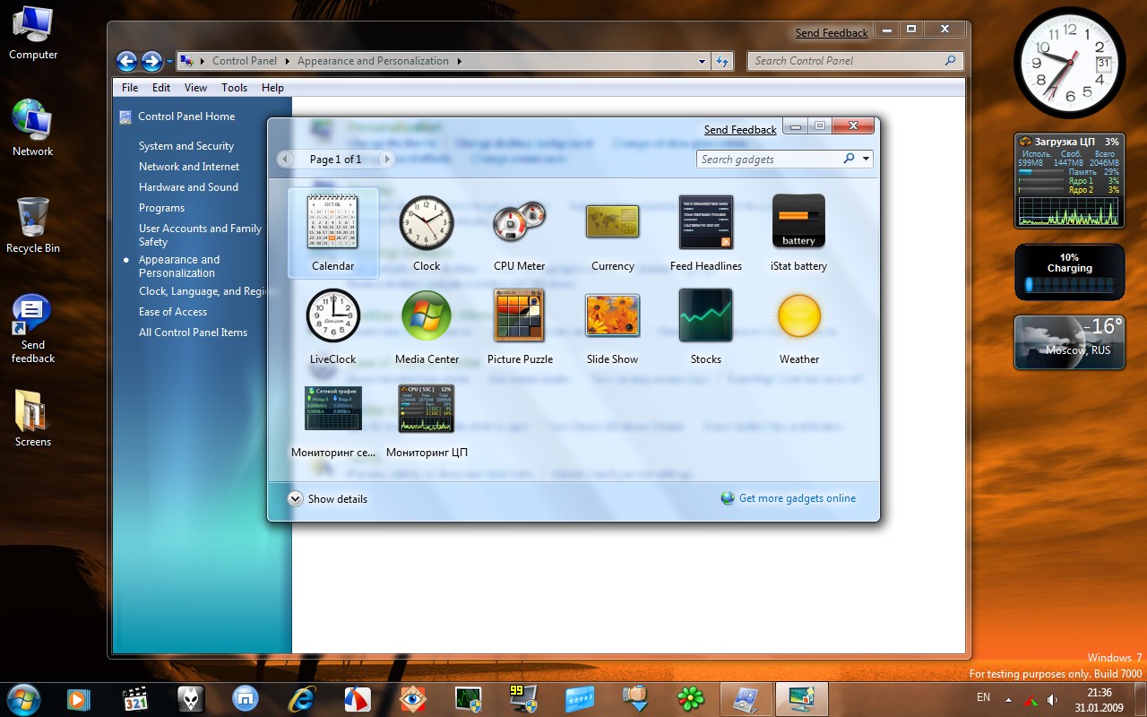Click the EN language indicator

[x=983, y=697]
